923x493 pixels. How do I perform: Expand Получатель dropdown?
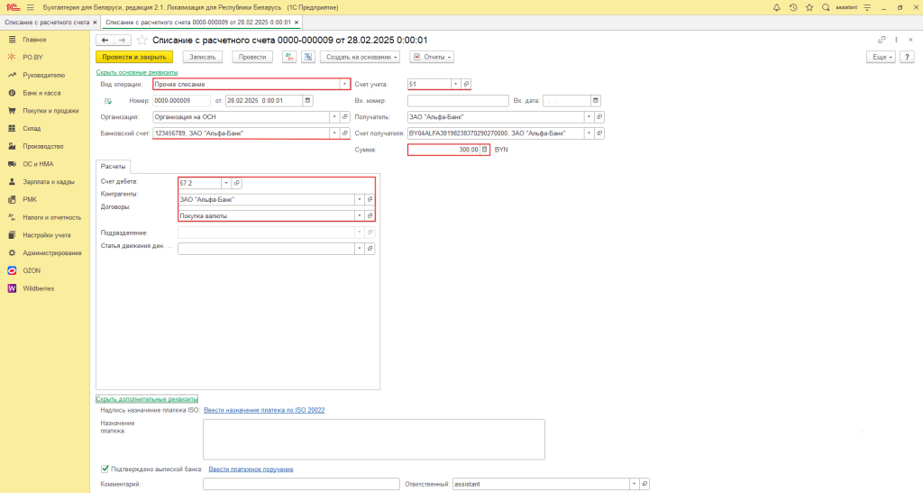click(589, 117)
